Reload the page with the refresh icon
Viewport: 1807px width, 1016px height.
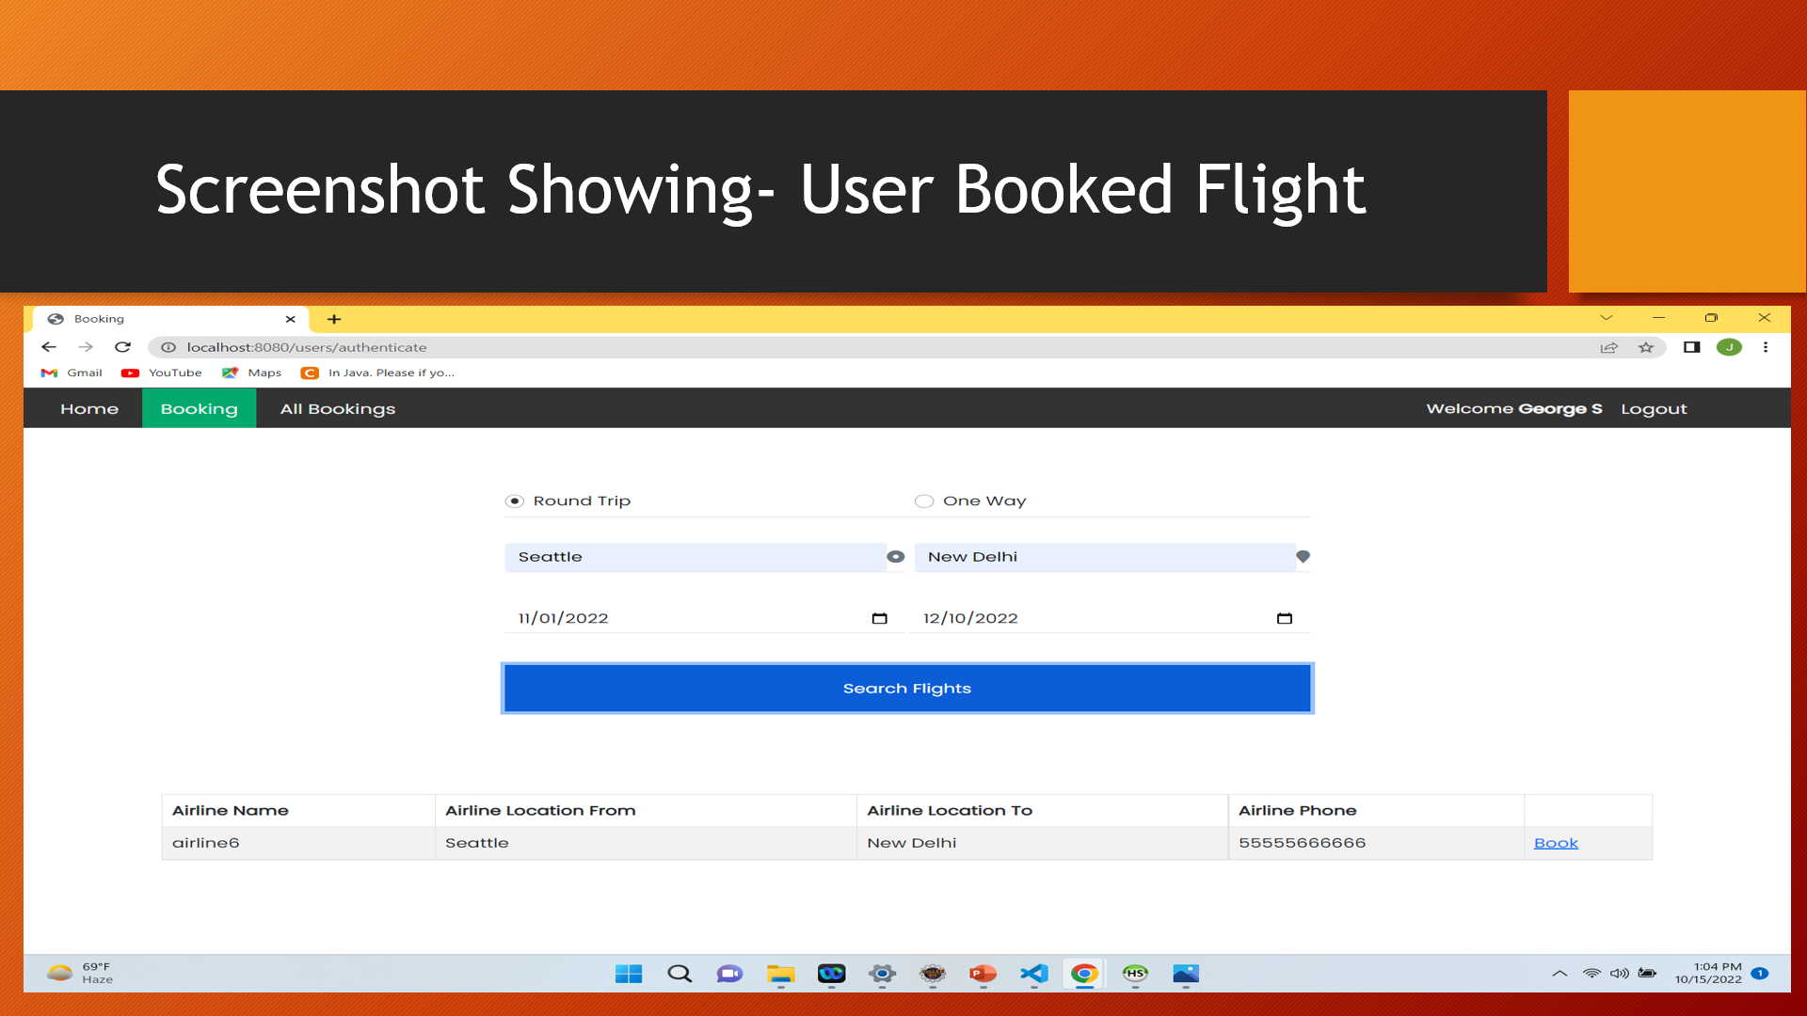coord(122,347)
